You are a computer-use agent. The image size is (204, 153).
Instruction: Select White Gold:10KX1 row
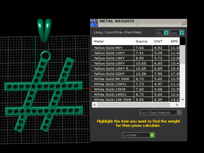(x=136, y=84)
